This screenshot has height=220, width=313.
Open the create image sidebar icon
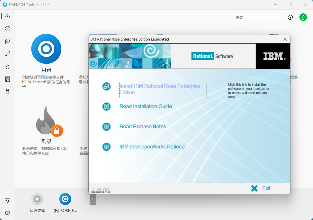8,41
